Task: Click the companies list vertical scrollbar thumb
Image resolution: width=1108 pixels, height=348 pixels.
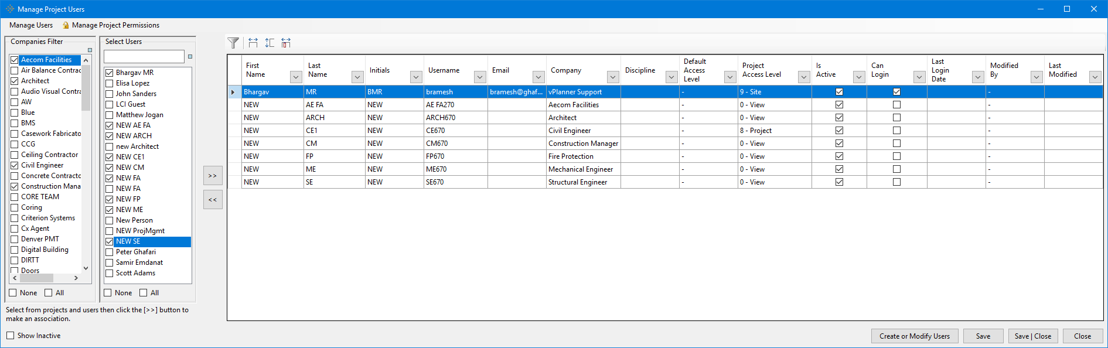Action: pos(86,87)
